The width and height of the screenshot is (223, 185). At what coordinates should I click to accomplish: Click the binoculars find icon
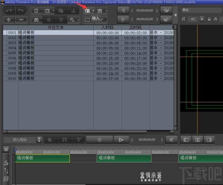[x=37, y=20]
